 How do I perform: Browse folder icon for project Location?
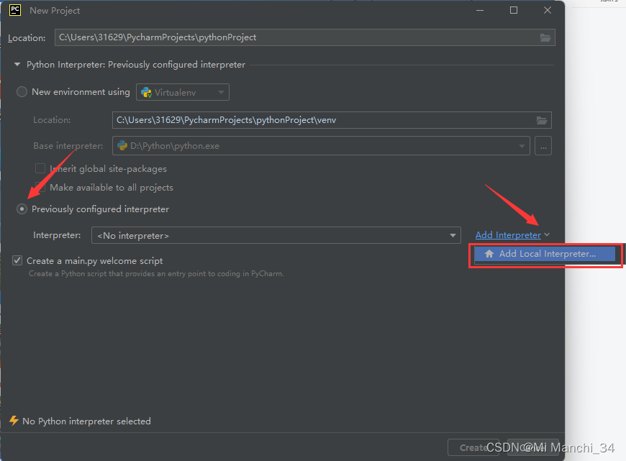coord(545,37)
